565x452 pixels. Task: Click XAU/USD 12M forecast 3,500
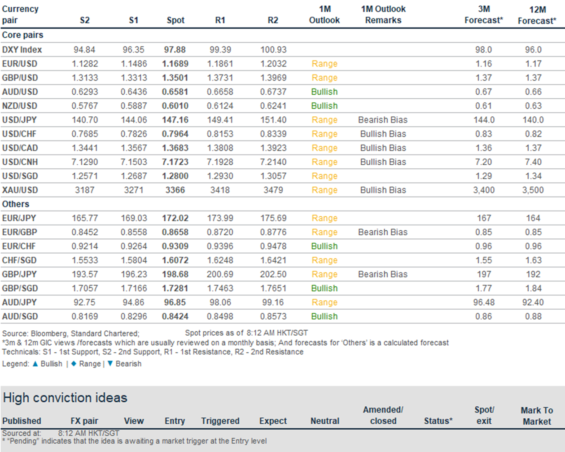point(533,190)
